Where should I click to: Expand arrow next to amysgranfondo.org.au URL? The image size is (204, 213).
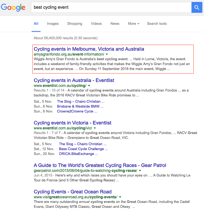[107, 54]
